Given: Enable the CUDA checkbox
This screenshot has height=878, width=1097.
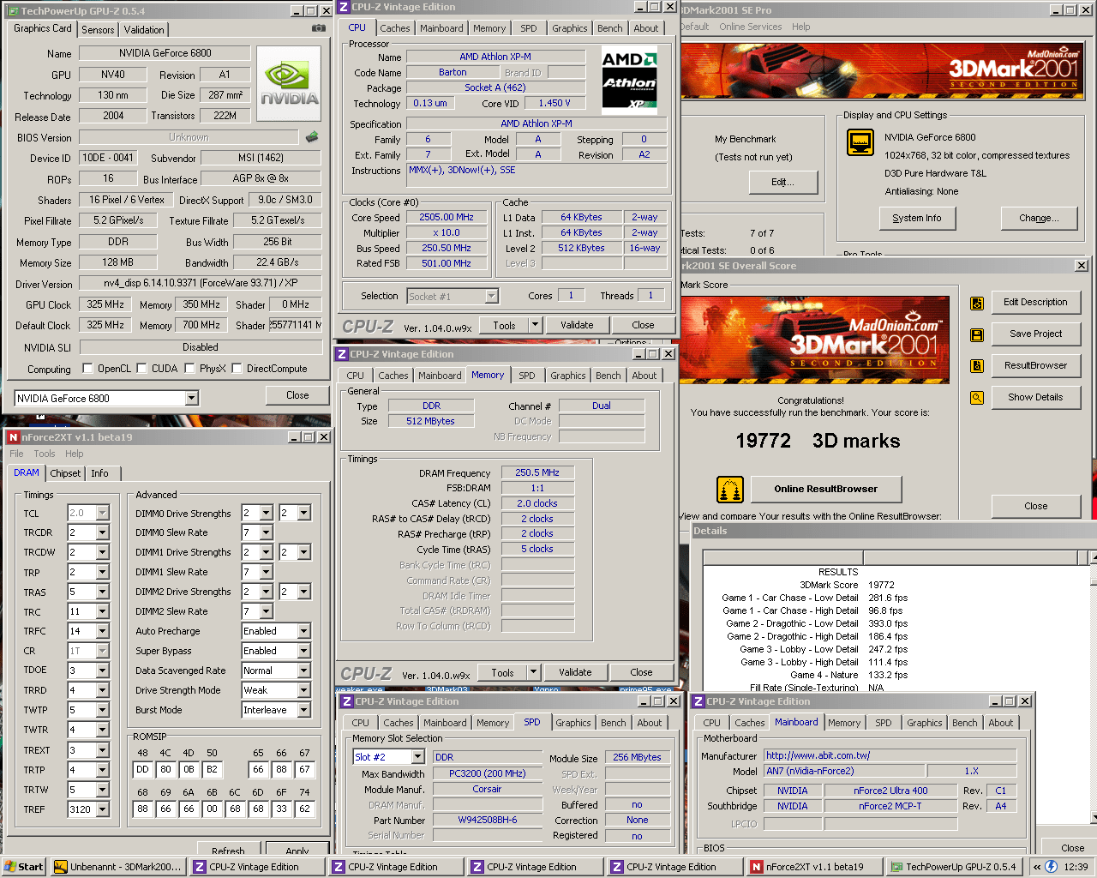Looking at the screenshot, I should (141, 369).
